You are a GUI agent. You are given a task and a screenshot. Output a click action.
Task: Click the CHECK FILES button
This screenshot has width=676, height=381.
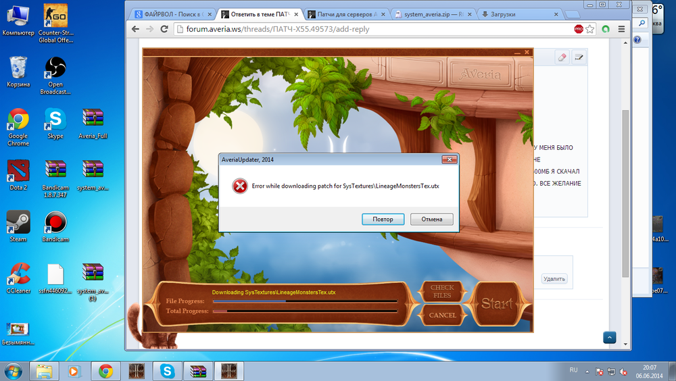pyautogui.click(x=442, y=292)
